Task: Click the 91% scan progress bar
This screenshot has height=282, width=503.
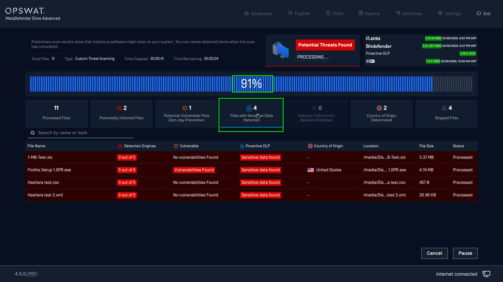Action: (251, 84)
